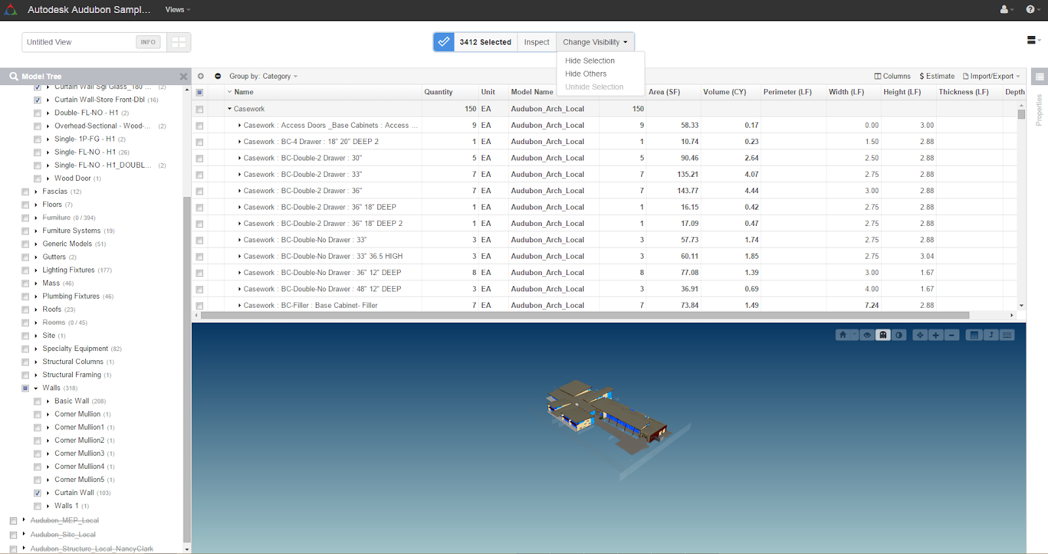Expand the Specialty Equipment tree node
This screenshot has width=1048, height=554.
click(35, 349)
